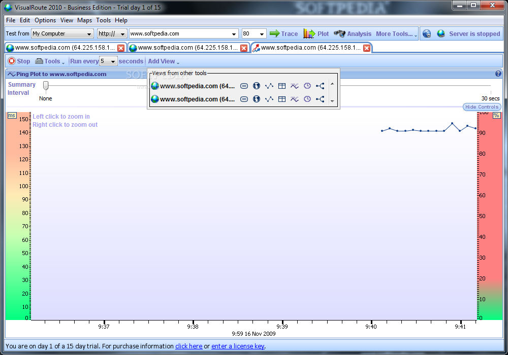Toggle the '%' packet loss axis label

[496, 116]
